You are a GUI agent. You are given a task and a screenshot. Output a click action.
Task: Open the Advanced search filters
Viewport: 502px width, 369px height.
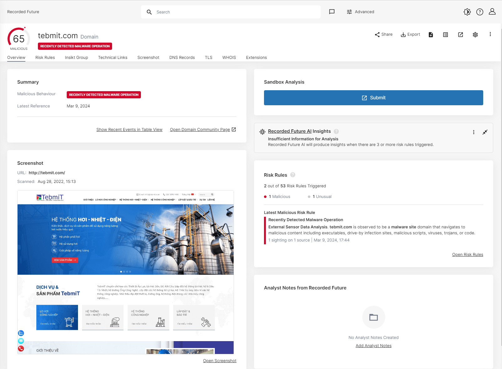pos(360,12)
